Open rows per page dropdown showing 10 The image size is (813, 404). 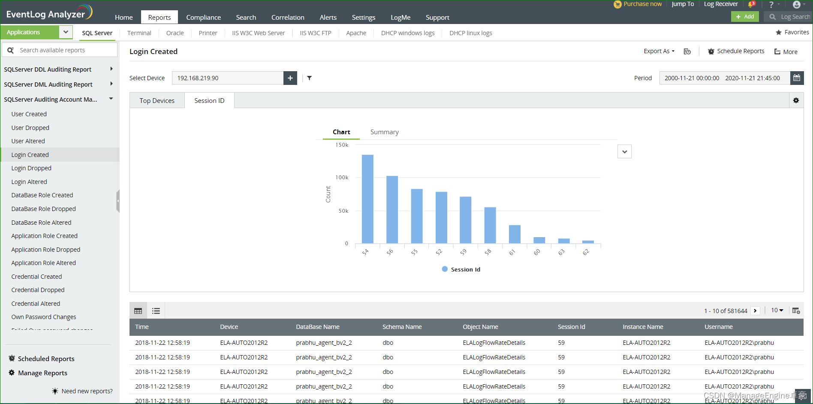tap(777, 310)
